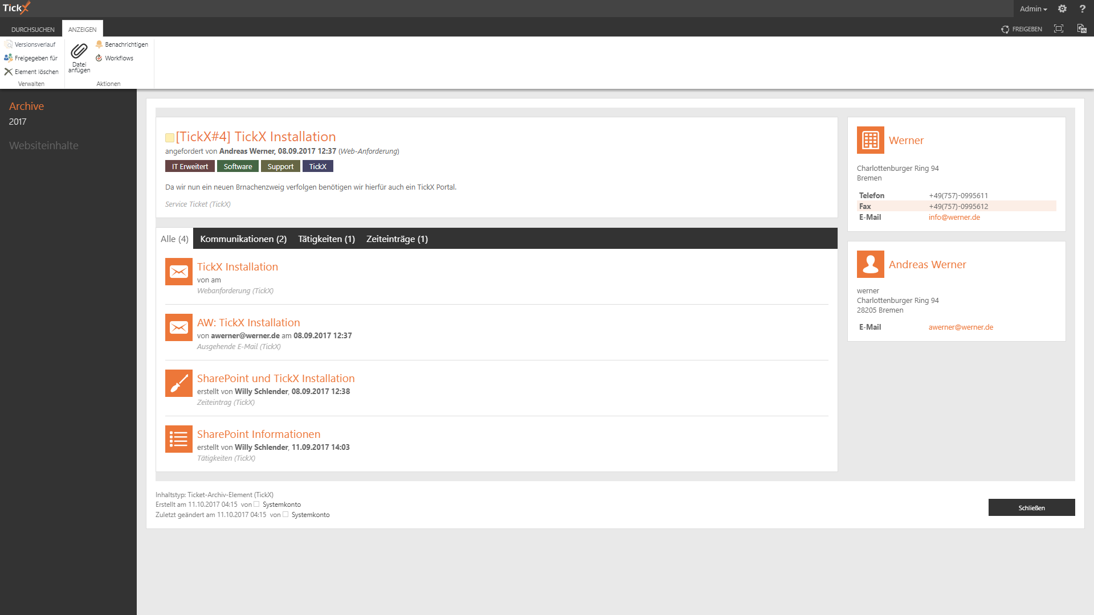Click the IT Erweitert tag

coord(190,166)
